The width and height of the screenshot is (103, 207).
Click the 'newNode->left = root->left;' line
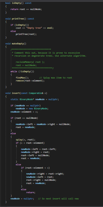38,149
